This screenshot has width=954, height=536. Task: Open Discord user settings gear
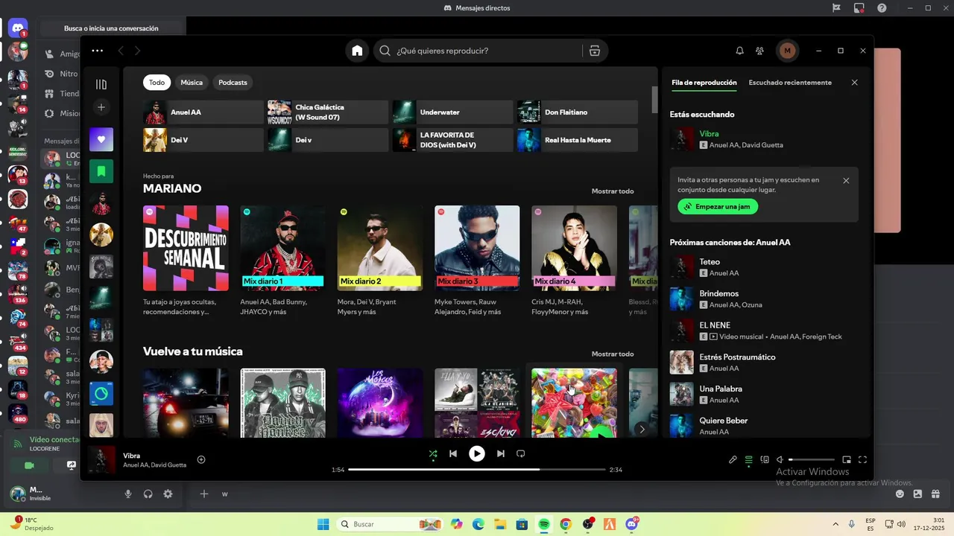point(168,494)
